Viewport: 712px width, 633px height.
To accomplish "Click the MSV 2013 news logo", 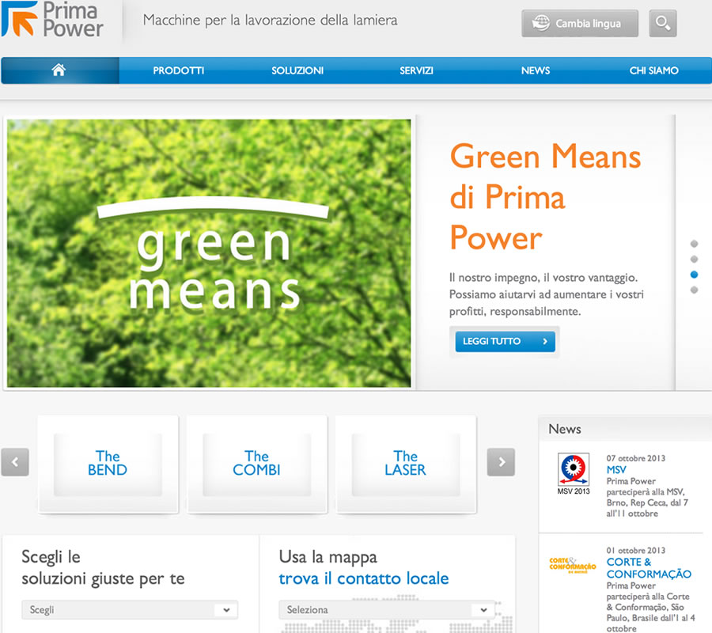I will [573, 474].
